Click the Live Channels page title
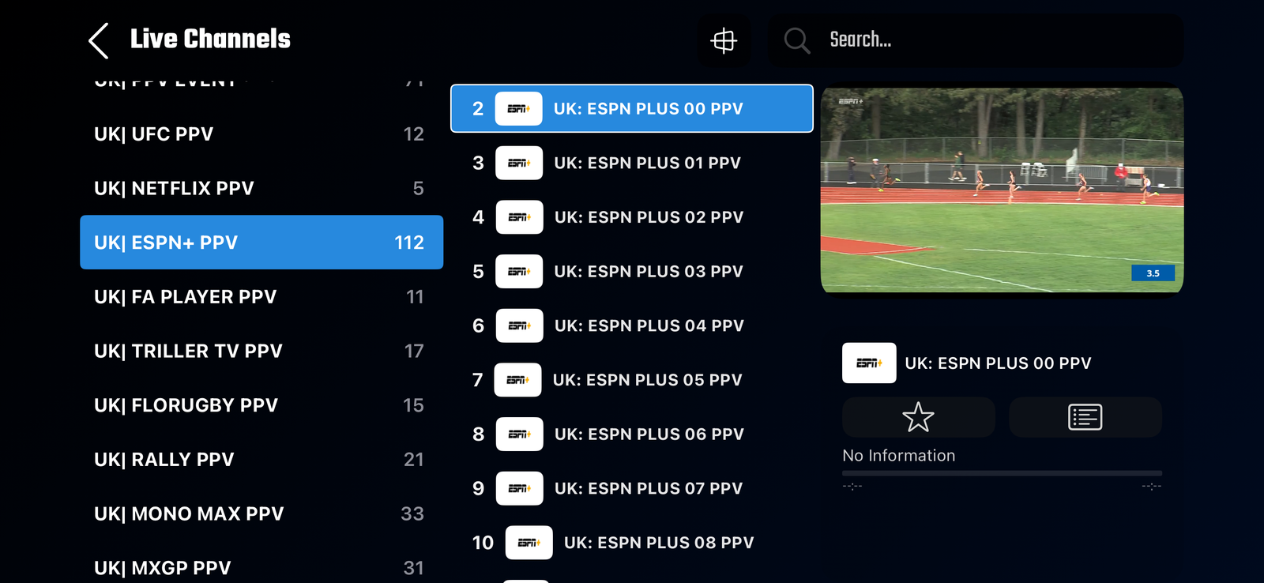This screenshot has width=1264, height=583. 210,39
